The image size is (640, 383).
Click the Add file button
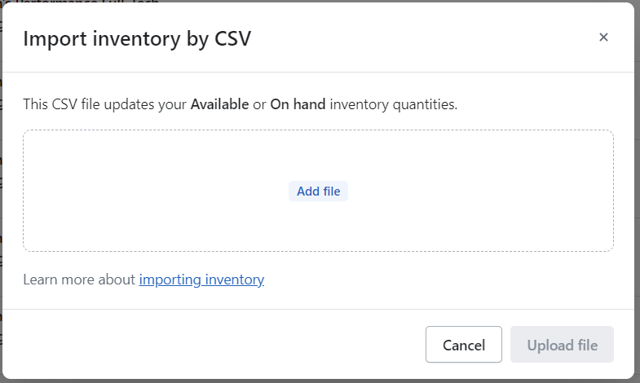[318, 191]
